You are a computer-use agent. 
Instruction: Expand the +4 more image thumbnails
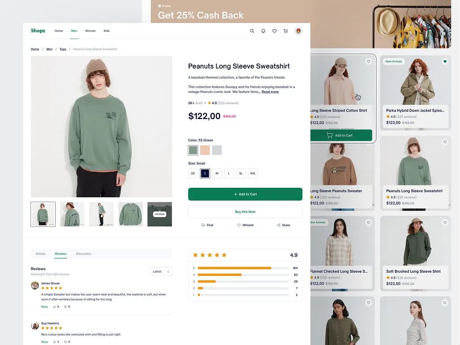(159, 214)
